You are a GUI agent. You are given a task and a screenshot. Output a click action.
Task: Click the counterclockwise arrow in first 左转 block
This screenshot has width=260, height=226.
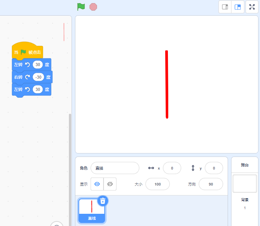point(27,65)
